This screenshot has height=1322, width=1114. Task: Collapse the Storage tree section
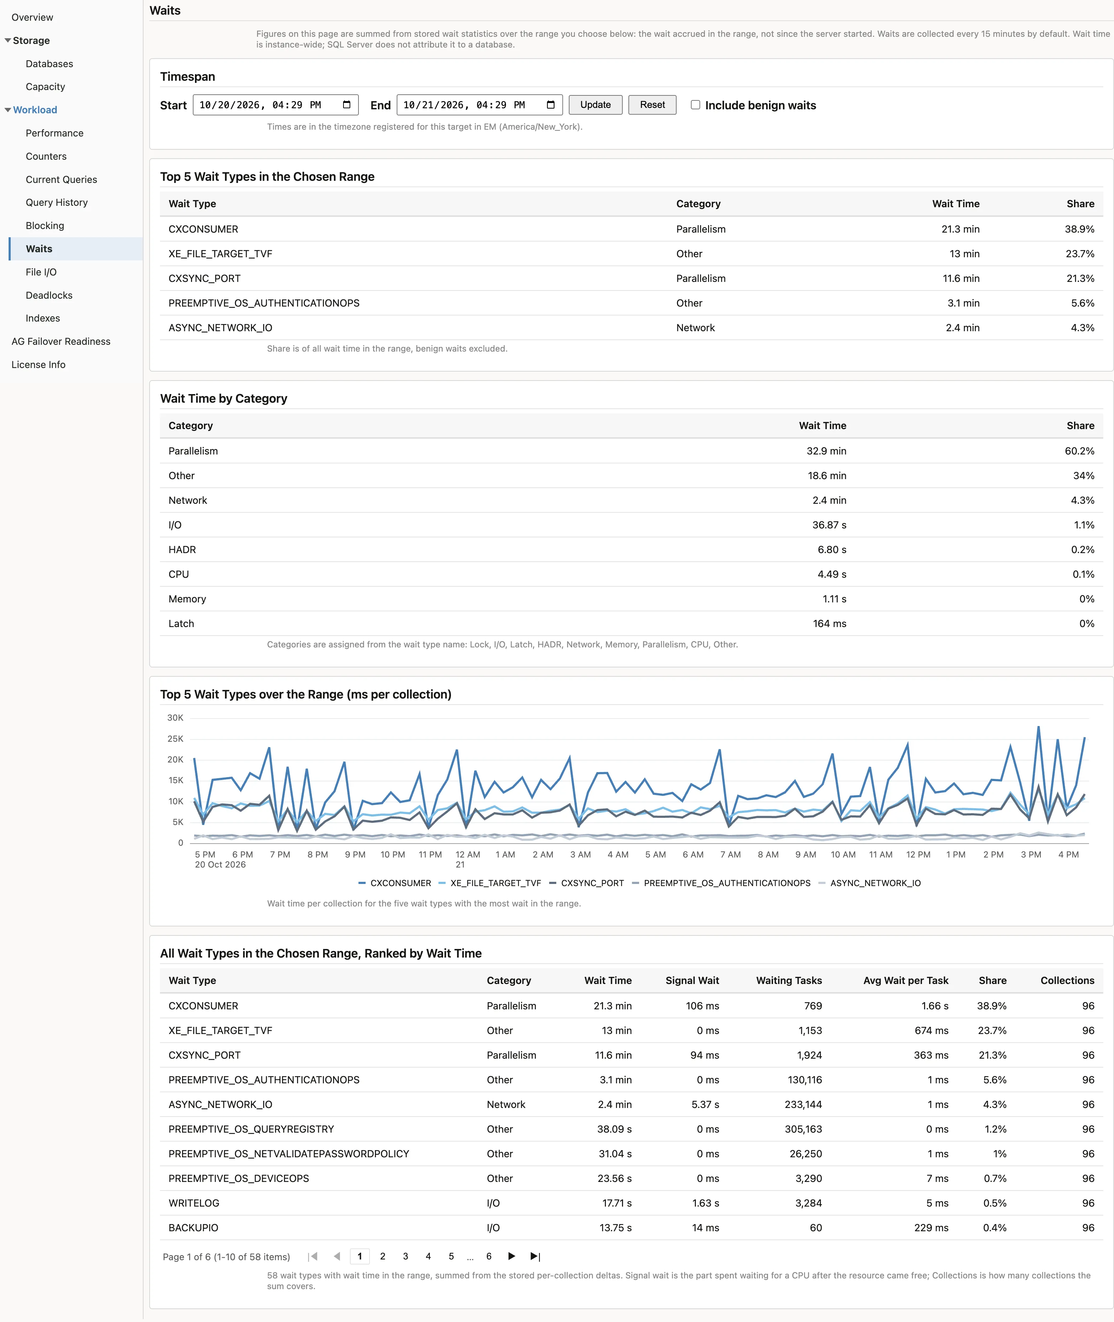[7, 40]
